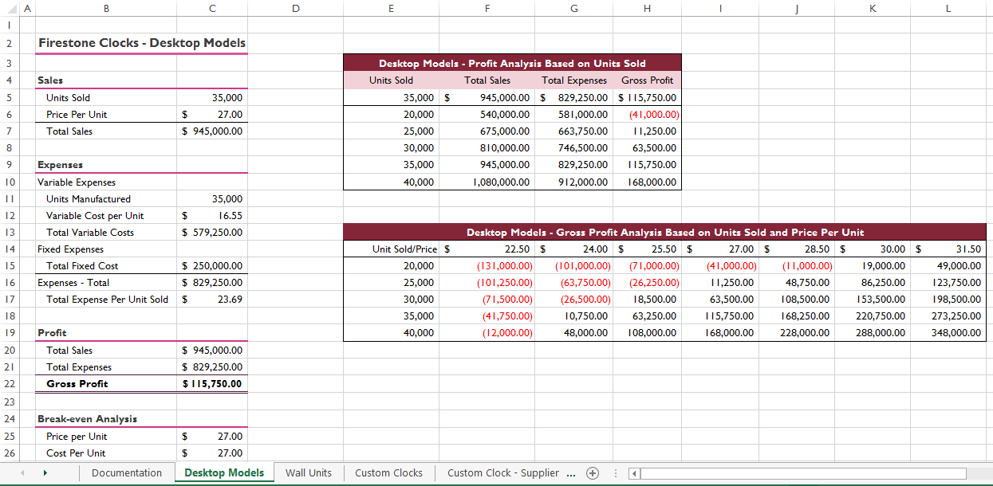Switch to the Wall Units sheet
993x486 pixels.
tap(309, 472)
